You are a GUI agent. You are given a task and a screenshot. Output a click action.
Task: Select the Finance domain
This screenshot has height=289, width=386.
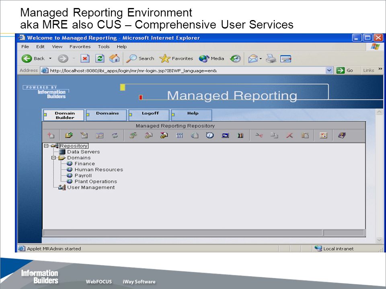[84, 164]
